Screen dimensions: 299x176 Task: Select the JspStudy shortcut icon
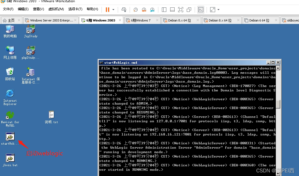coord(31,31)
